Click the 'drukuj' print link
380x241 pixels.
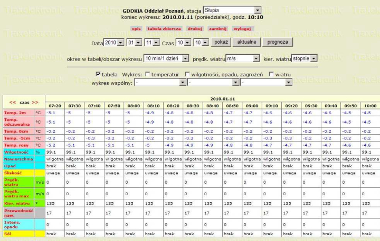click(x=195, y=28)
